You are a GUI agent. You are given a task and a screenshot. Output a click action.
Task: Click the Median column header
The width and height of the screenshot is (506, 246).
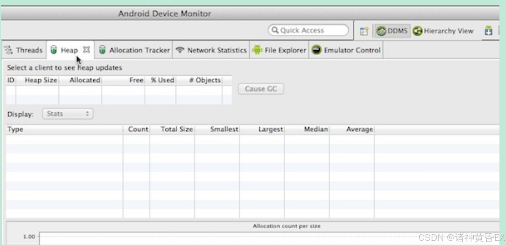[x=307, y=129]
